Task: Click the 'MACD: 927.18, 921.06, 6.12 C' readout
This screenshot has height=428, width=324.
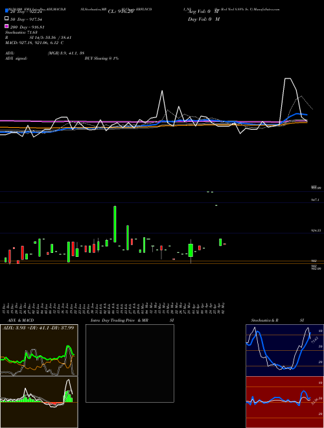Action: click(34, 43)
